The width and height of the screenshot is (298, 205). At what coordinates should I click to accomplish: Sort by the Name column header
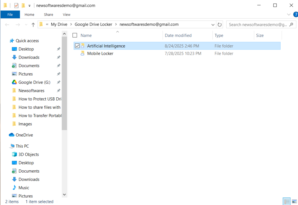point(86,36)
